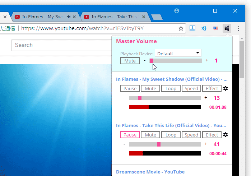Seek in My Sweet Shadow progress bar
The image size is (251, 176).
point(165,107)
